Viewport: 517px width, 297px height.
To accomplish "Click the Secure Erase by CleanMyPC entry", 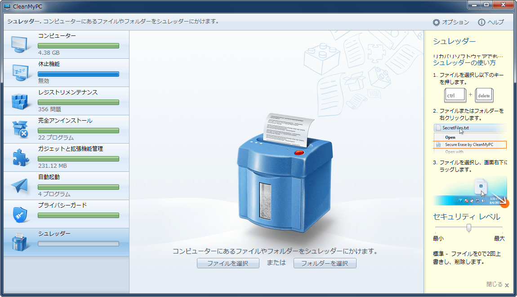I will coord(470,144).
